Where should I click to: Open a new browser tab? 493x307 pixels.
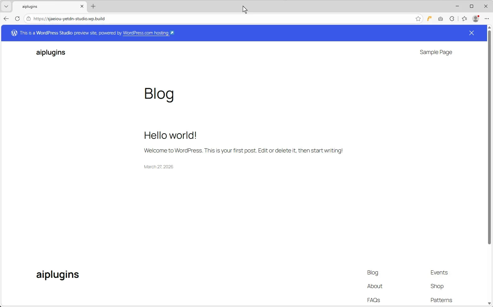93,6
